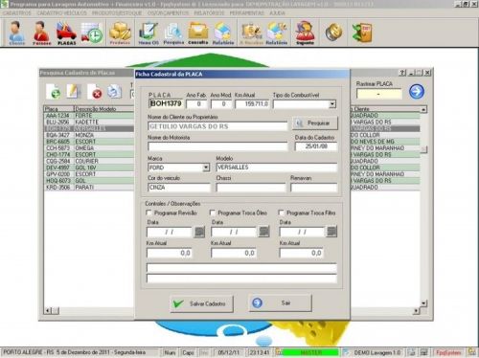This screenshot has height=358, width=479.
Task: Open the RELATÓRIOS menu
Action: [x=209, y=13]
